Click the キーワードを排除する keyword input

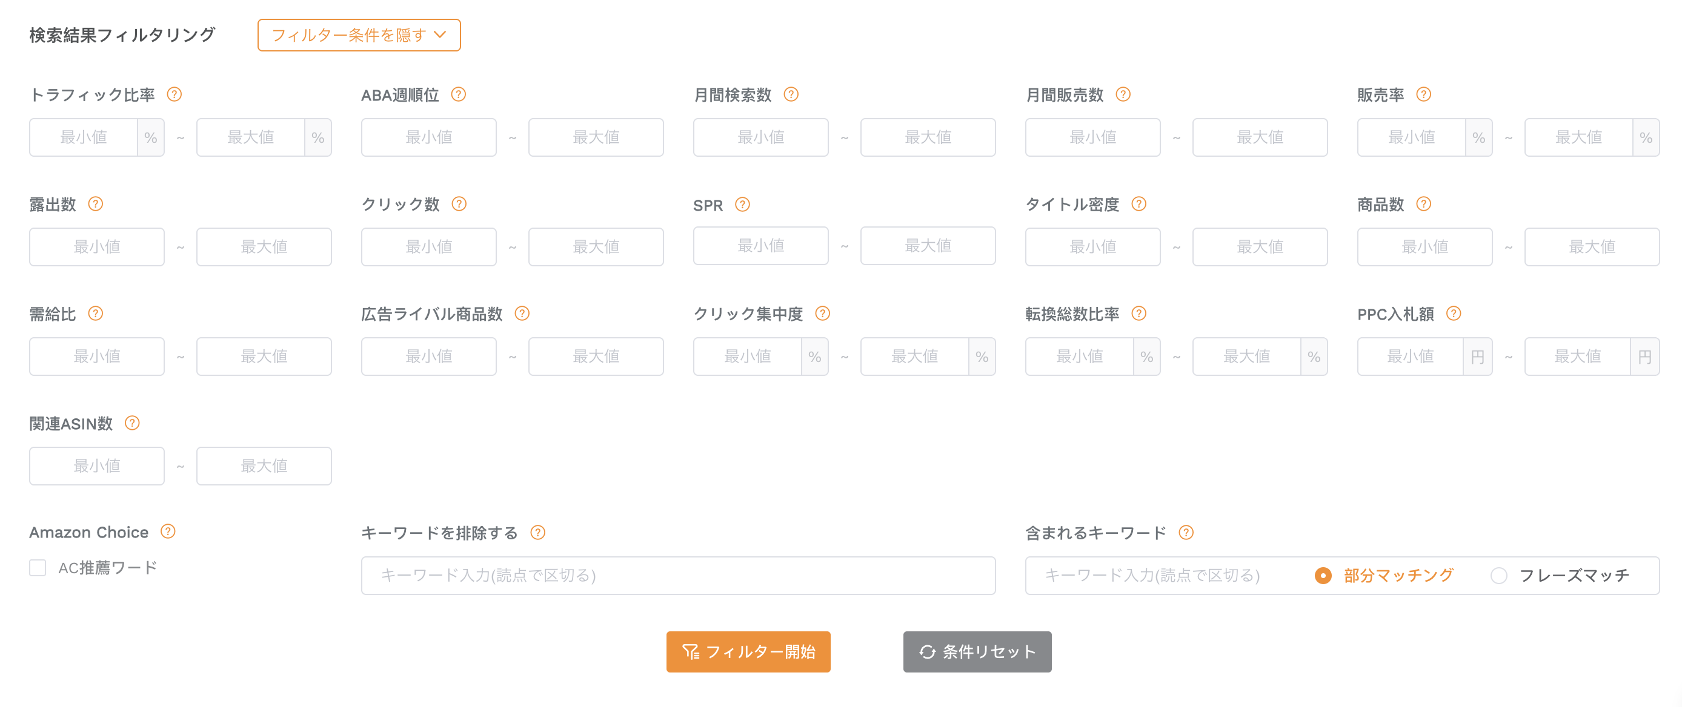click(679, 576)
